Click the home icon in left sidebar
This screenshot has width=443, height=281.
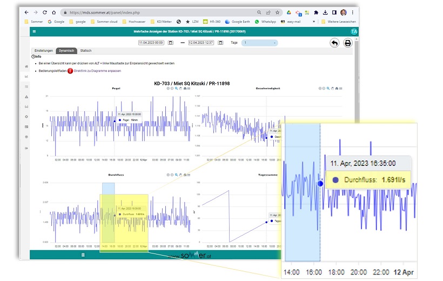26,66
